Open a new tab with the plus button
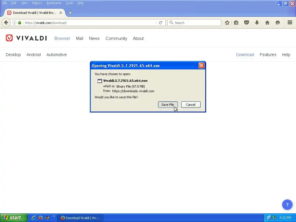 point(70,13)
